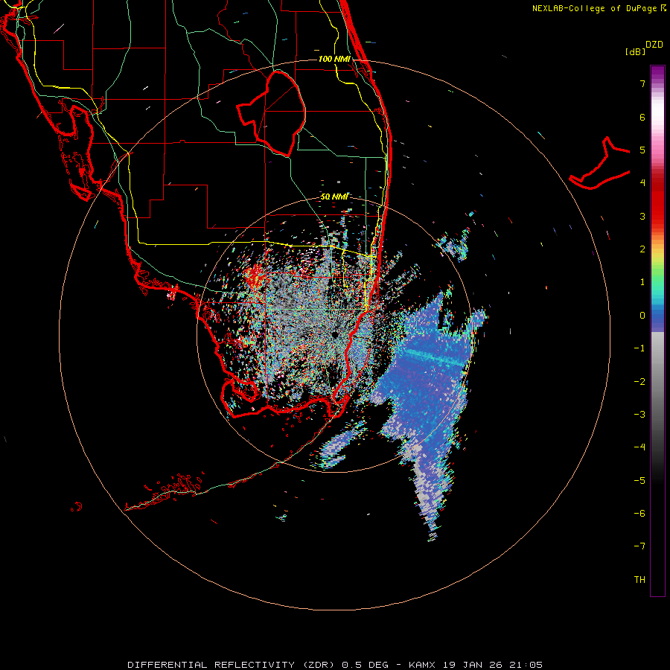
Task: Click the 3 value on the dB scale
Action: tap(642, 216)
